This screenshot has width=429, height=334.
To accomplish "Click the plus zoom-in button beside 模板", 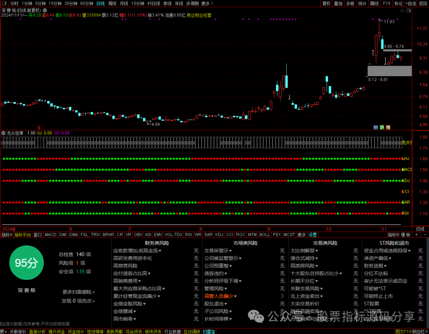I will [416, 235].
